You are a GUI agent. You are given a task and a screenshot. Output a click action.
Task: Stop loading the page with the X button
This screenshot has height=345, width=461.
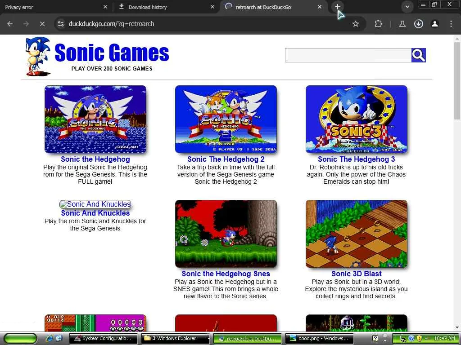(42, 24)
